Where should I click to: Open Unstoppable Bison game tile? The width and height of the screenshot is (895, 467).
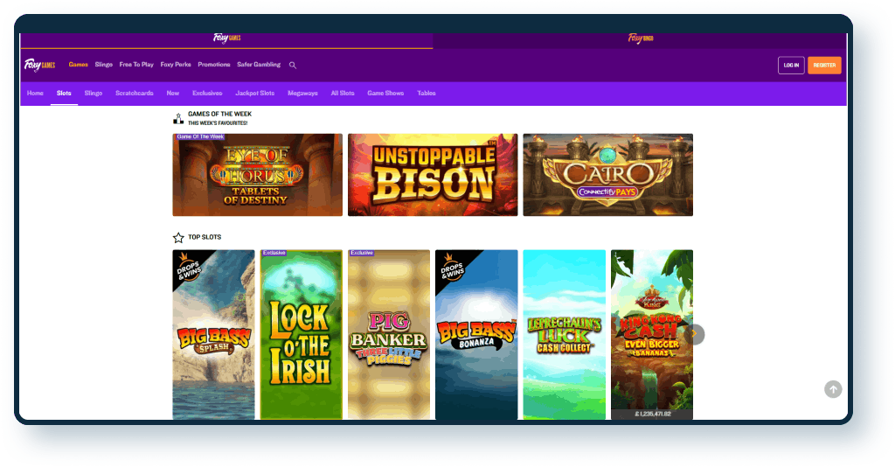coord(433,175)
